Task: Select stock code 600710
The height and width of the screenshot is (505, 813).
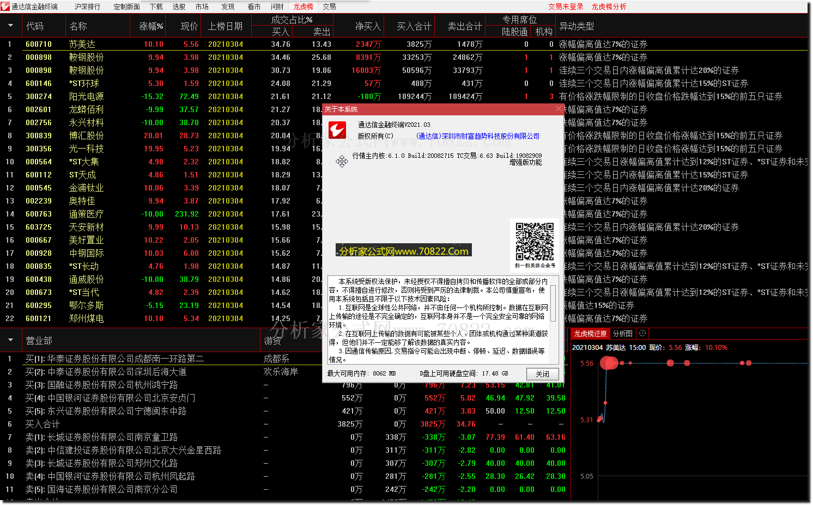Action: coord(39,44)
